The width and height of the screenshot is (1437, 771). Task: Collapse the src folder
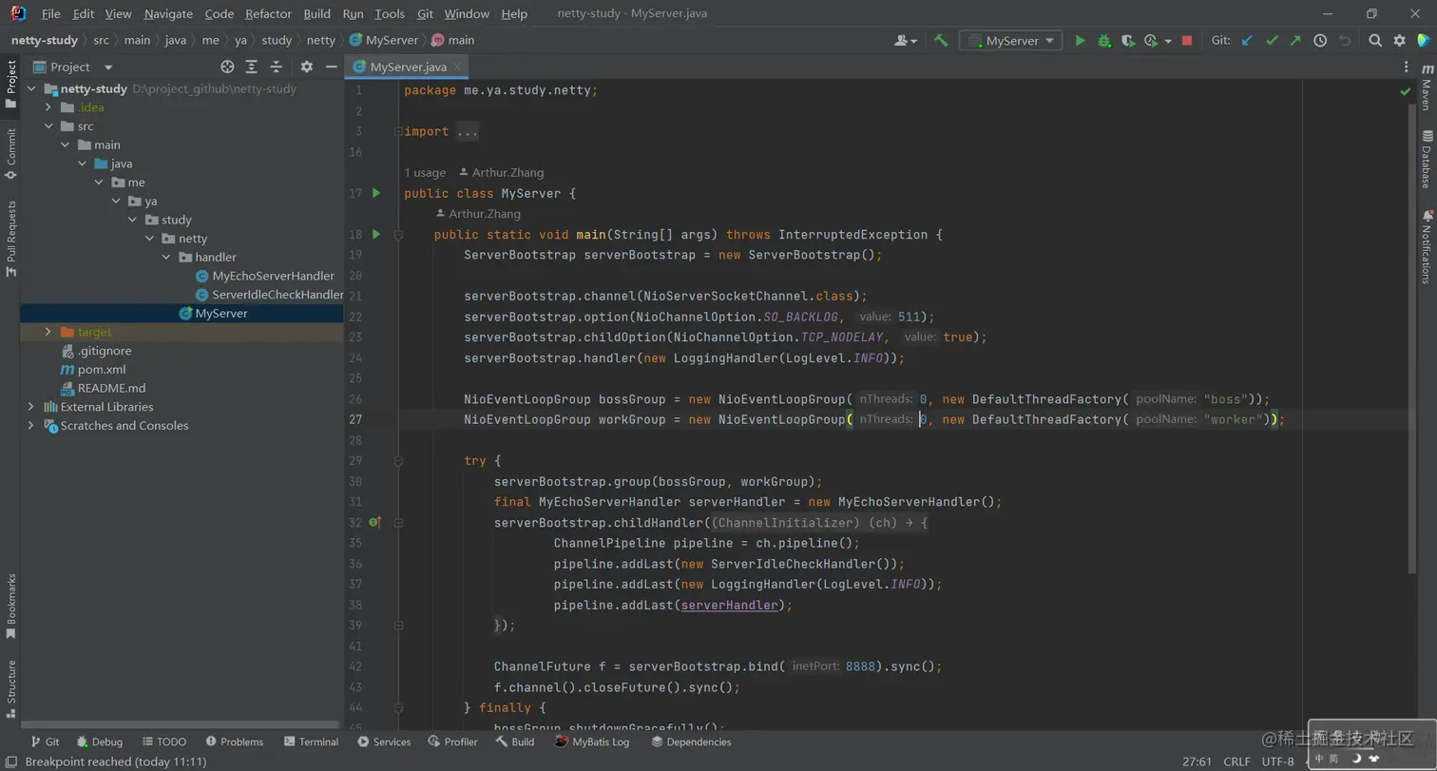coord(48,126)
